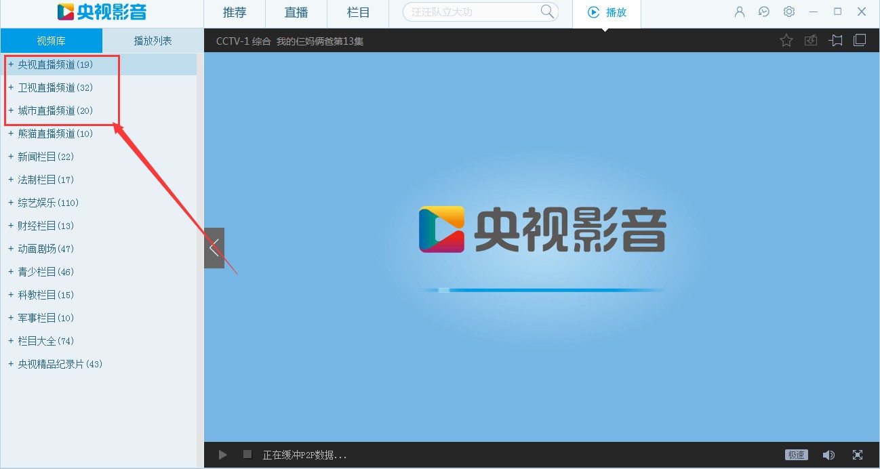The height and width of the screenshot is (469, 880).
Task: Click the title CCTV-1 综合 我的仨妈俩爸第13集
Action: (289, 41)
